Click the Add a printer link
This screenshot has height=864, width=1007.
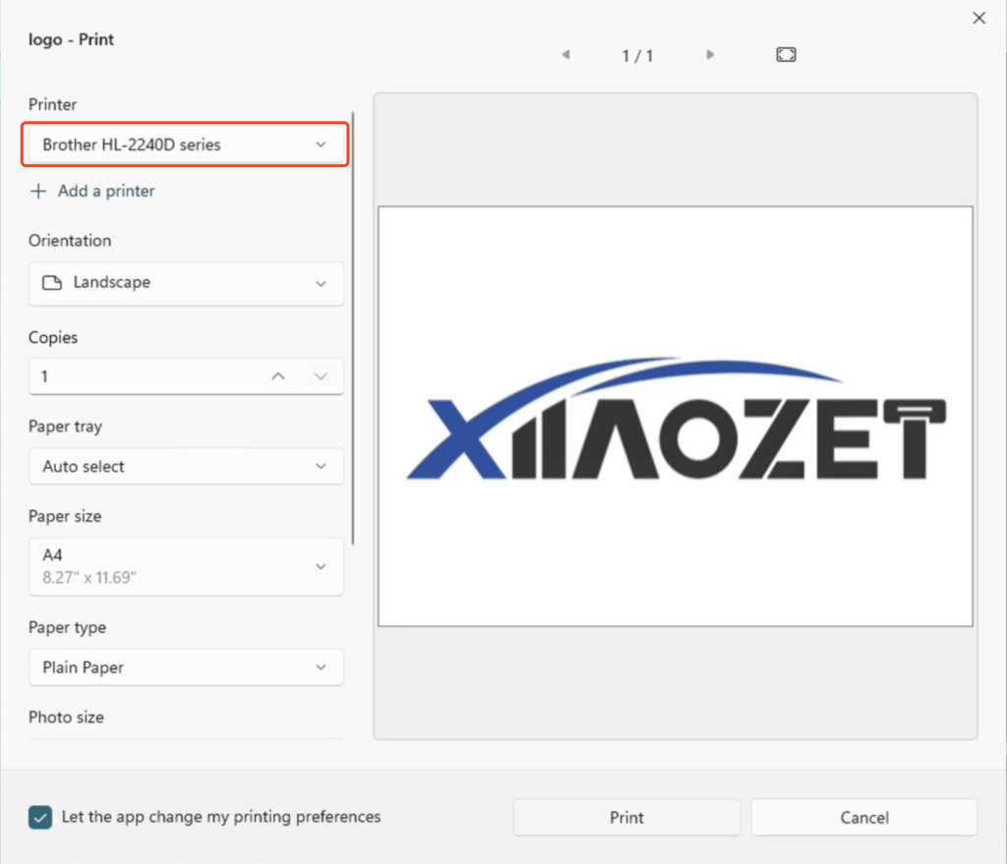105,192
